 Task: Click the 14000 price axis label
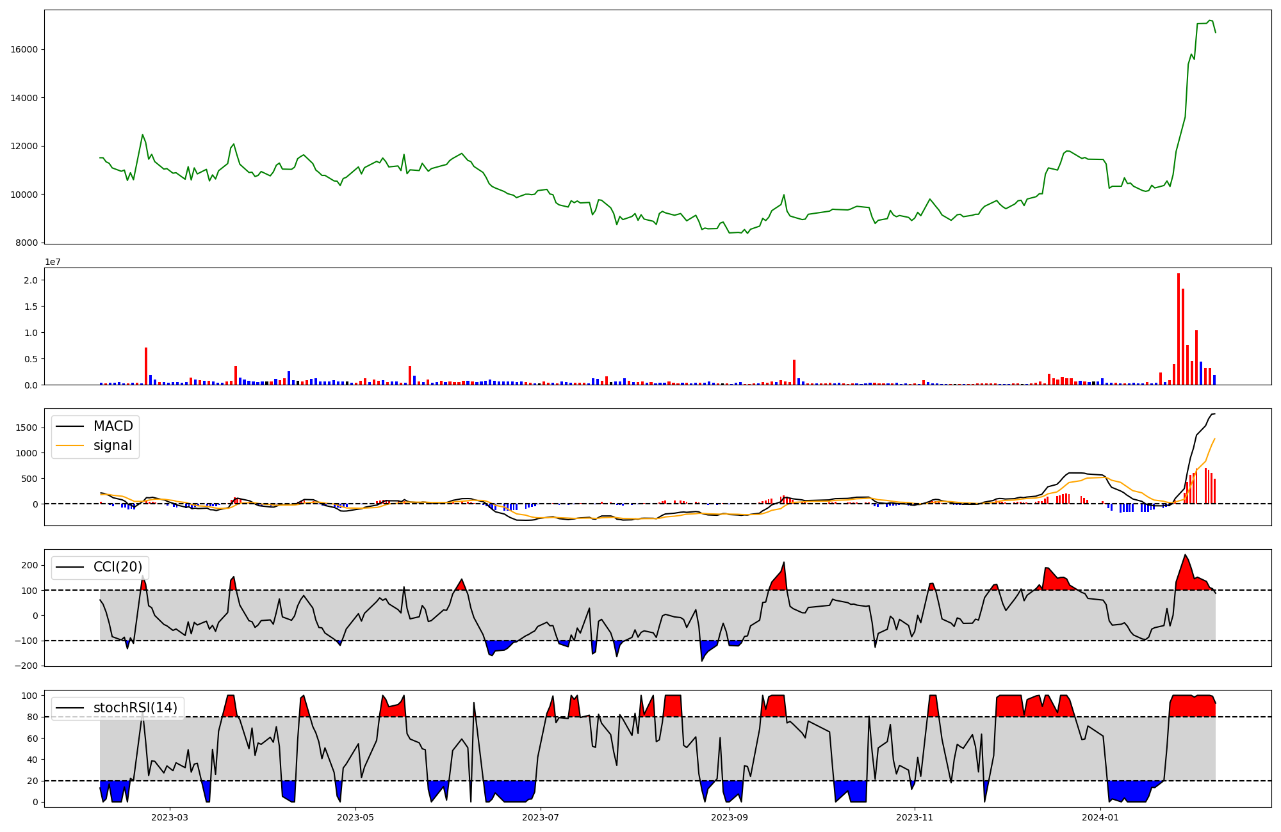click(24, 98)
